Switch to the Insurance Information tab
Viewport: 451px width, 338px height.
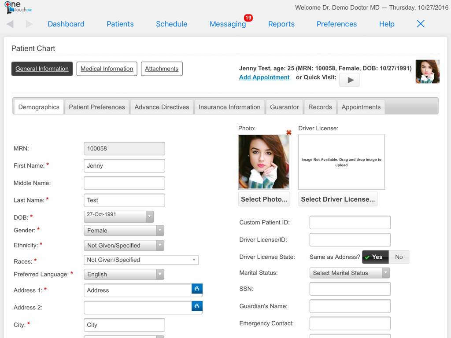tap(229, 107)
